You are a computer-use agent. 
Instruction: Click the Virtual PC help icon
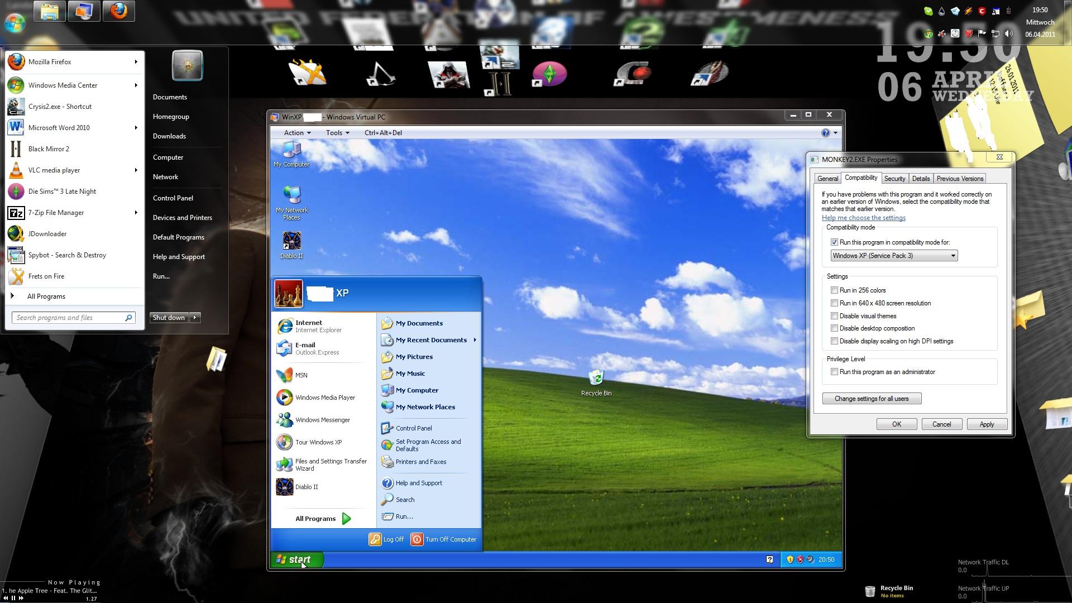[x=826, y=133]
